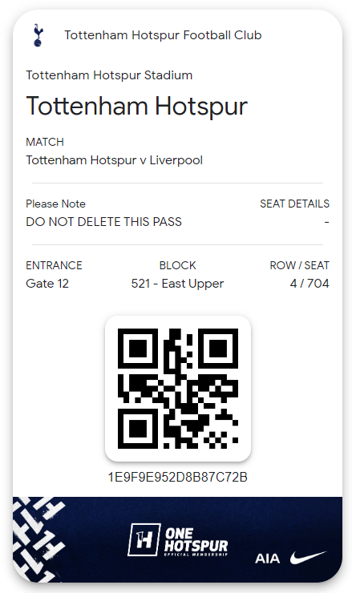
Task: Click the H badge in One Hotspur logo
Action: pos(144,539)
